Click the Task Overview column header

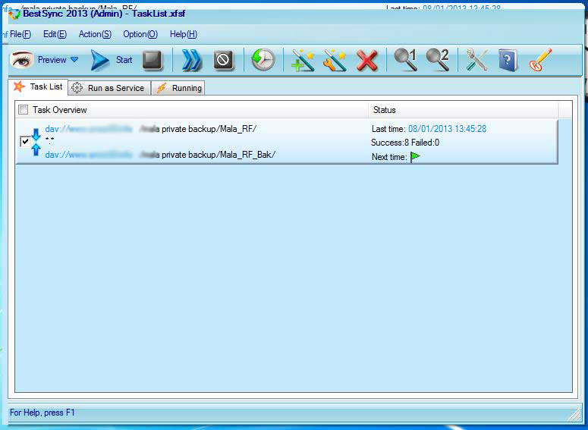pos(192,109)
